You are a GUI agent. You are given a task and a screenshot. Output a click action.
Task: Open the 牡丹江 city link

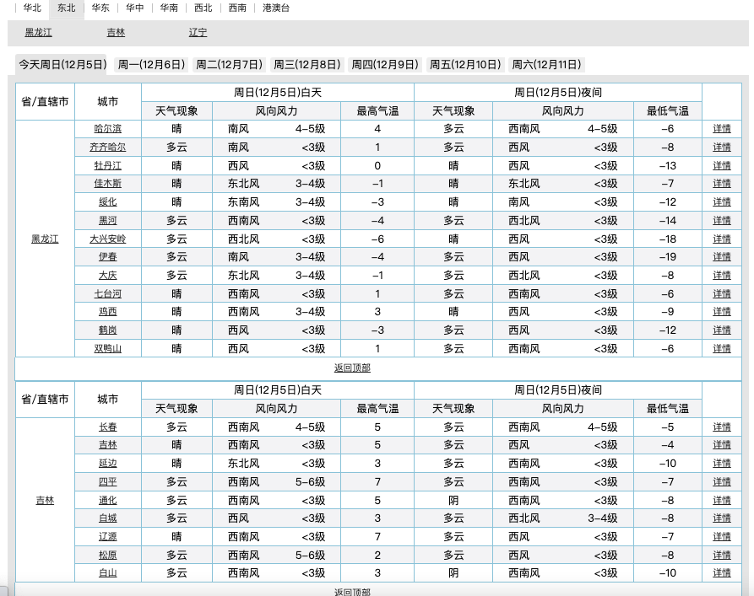pos(108,166)
